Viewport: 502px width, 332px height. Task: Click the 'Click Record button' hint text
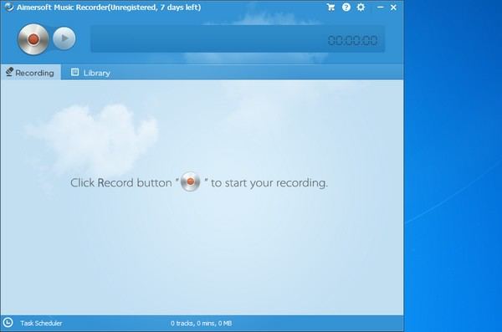pos(121,183)
